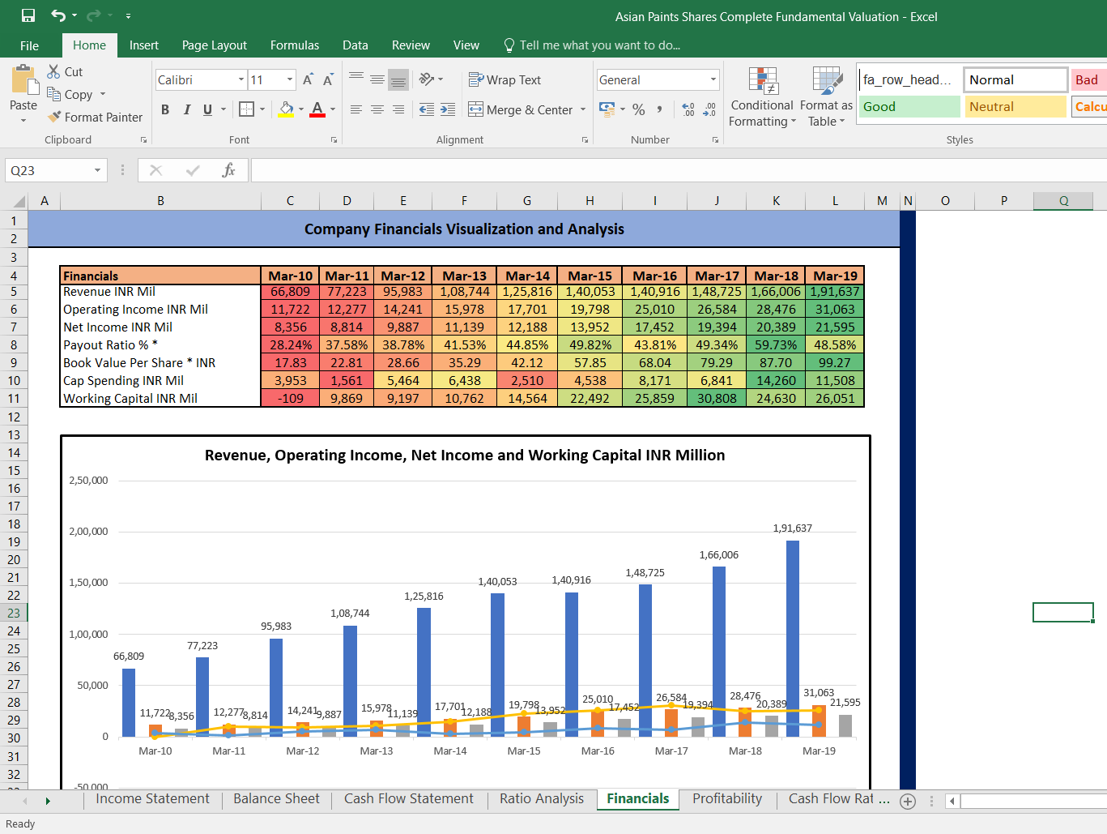The image size is (1107, 834).
Task: Open the Alignment dialog launcher
Action: pos(585,140)
